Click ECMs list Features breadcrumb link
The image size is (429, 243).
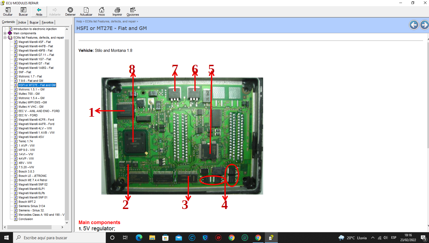click(x=110, y=21)
